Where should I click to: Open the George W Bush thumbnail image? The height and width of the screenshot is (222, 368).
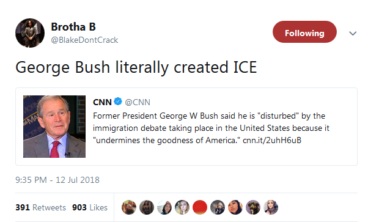click(54, 127)
